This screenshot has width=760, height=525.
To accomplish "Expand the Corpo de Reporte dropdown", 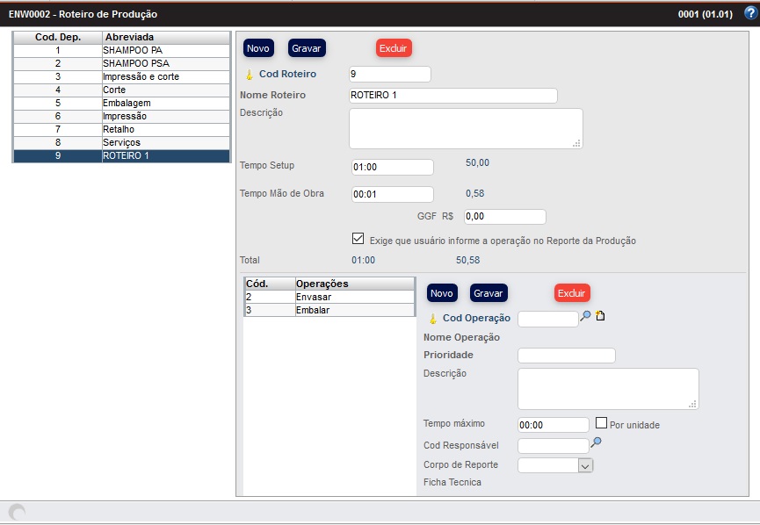I will 586,465.
